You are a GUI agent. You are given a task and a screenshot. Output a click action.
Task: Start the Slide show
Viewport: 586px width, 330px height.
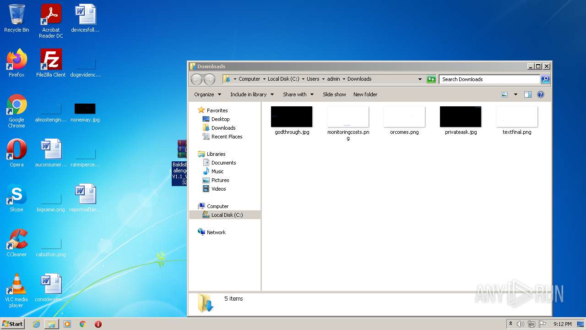point(334,94)
